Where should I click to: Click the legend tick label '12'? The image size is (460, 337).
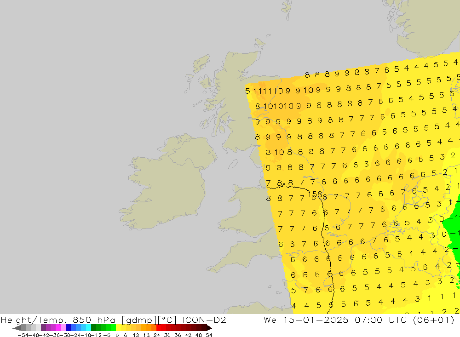coord(136,335)
